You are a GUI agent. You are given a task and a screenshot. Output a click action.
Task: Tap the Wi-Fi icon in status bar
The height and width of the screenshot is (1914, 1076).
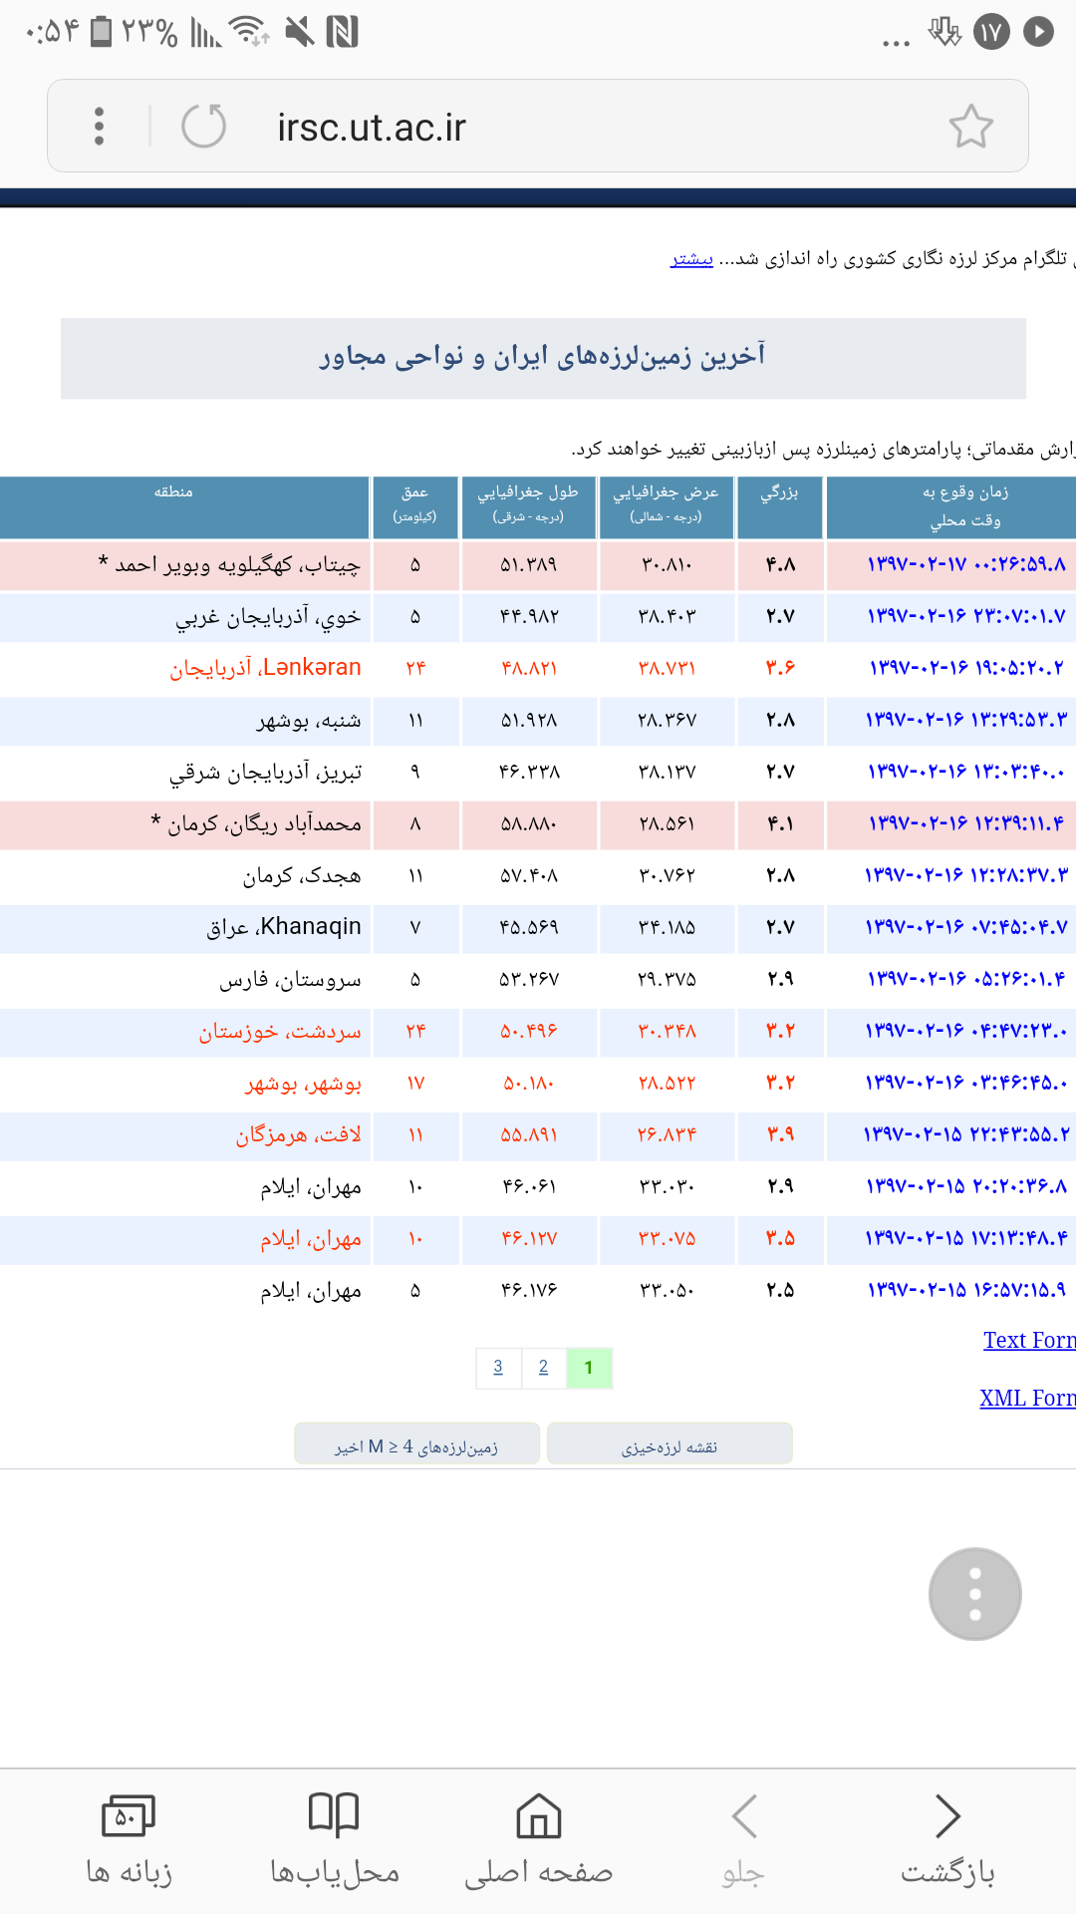(249, 32)
